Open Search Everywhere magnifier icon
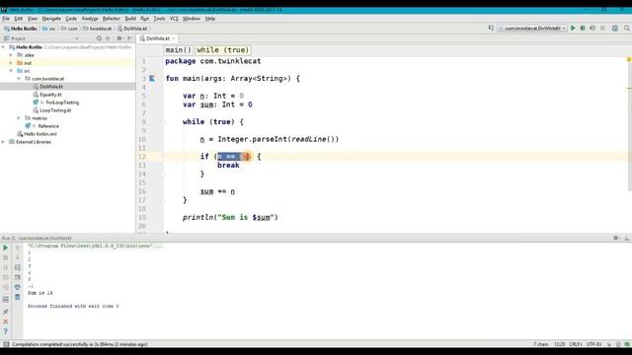 pos(627,29)
